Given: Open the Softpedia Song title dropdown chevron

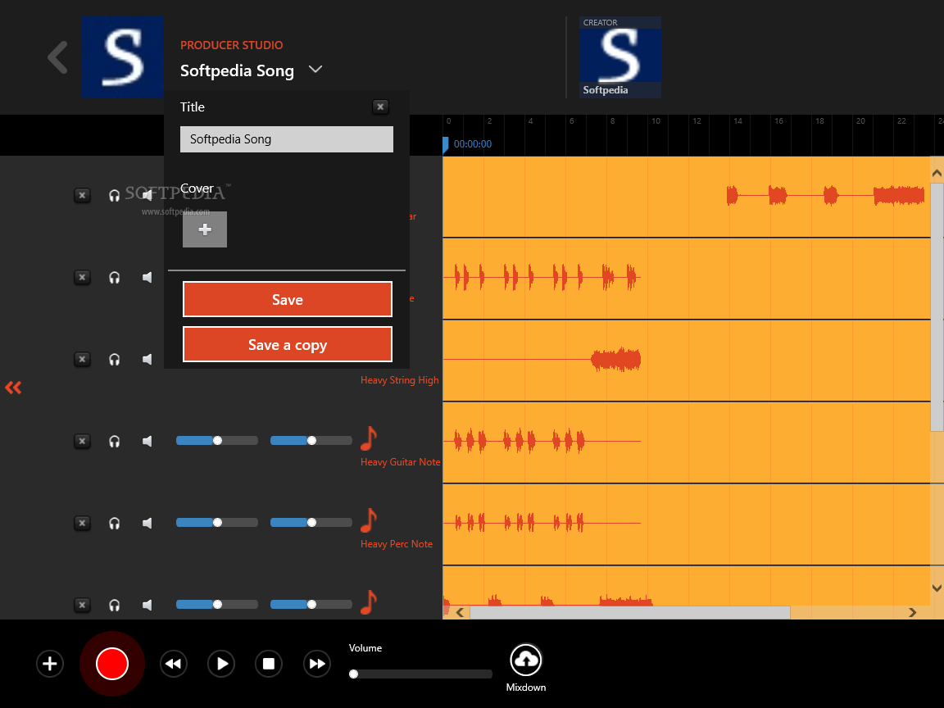Looking at the screenshot, I should pos(315,70).
